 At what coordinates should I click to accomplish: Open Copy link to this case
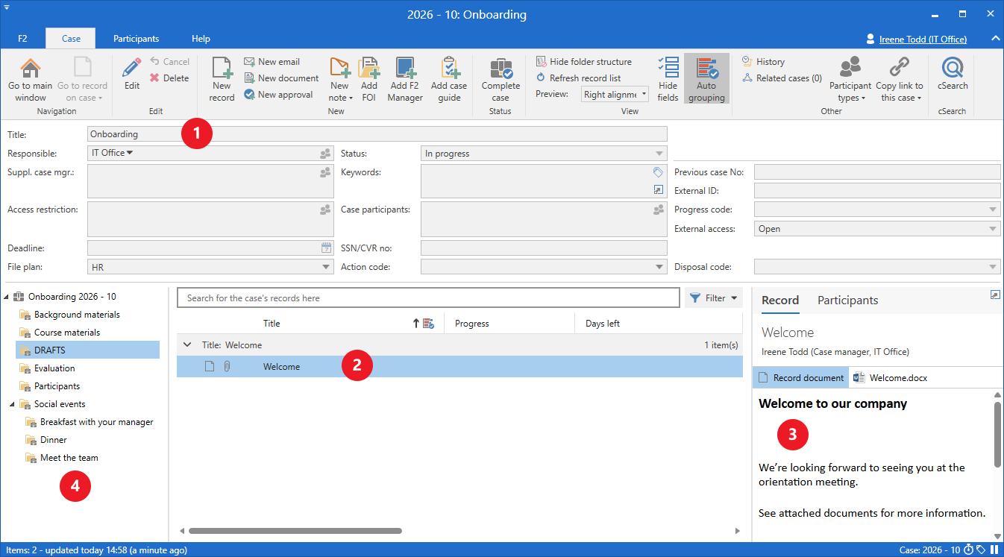pos(900,79)
